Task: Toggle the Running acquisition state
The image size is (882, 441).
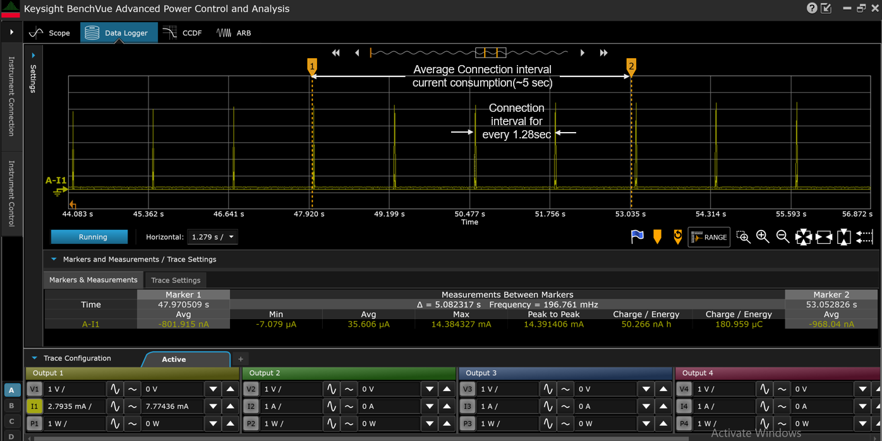Action: (88, 236)
